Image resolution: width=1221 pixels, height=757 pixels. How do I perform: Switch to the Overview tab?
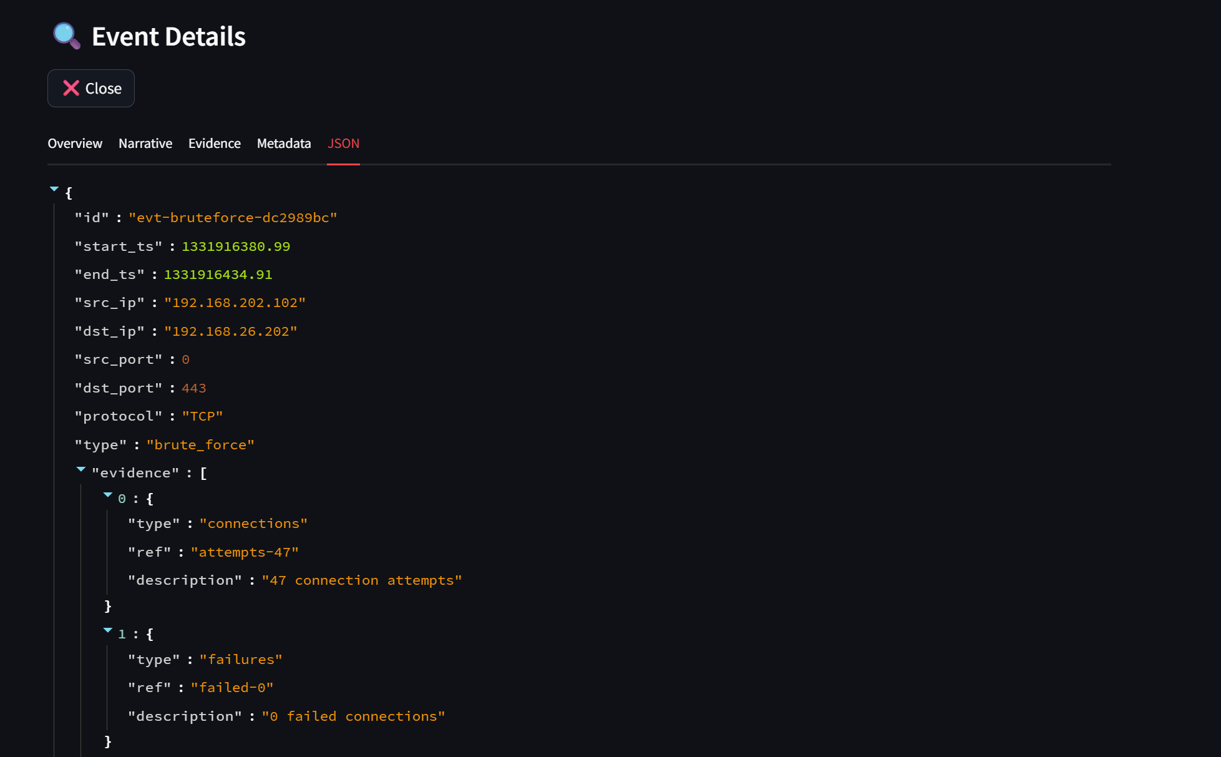click(75, 144)
